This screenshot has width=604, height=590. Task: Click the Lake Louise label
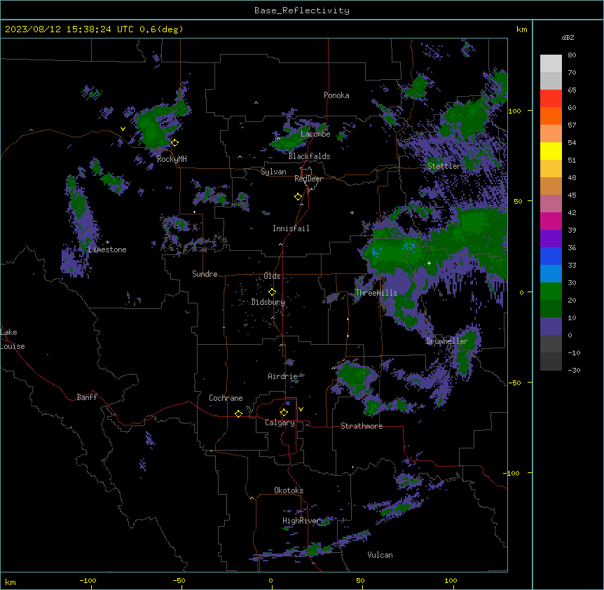(x=13, y=339)
